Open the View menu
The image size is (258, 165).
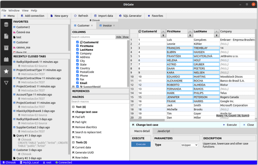pos(25,10)
